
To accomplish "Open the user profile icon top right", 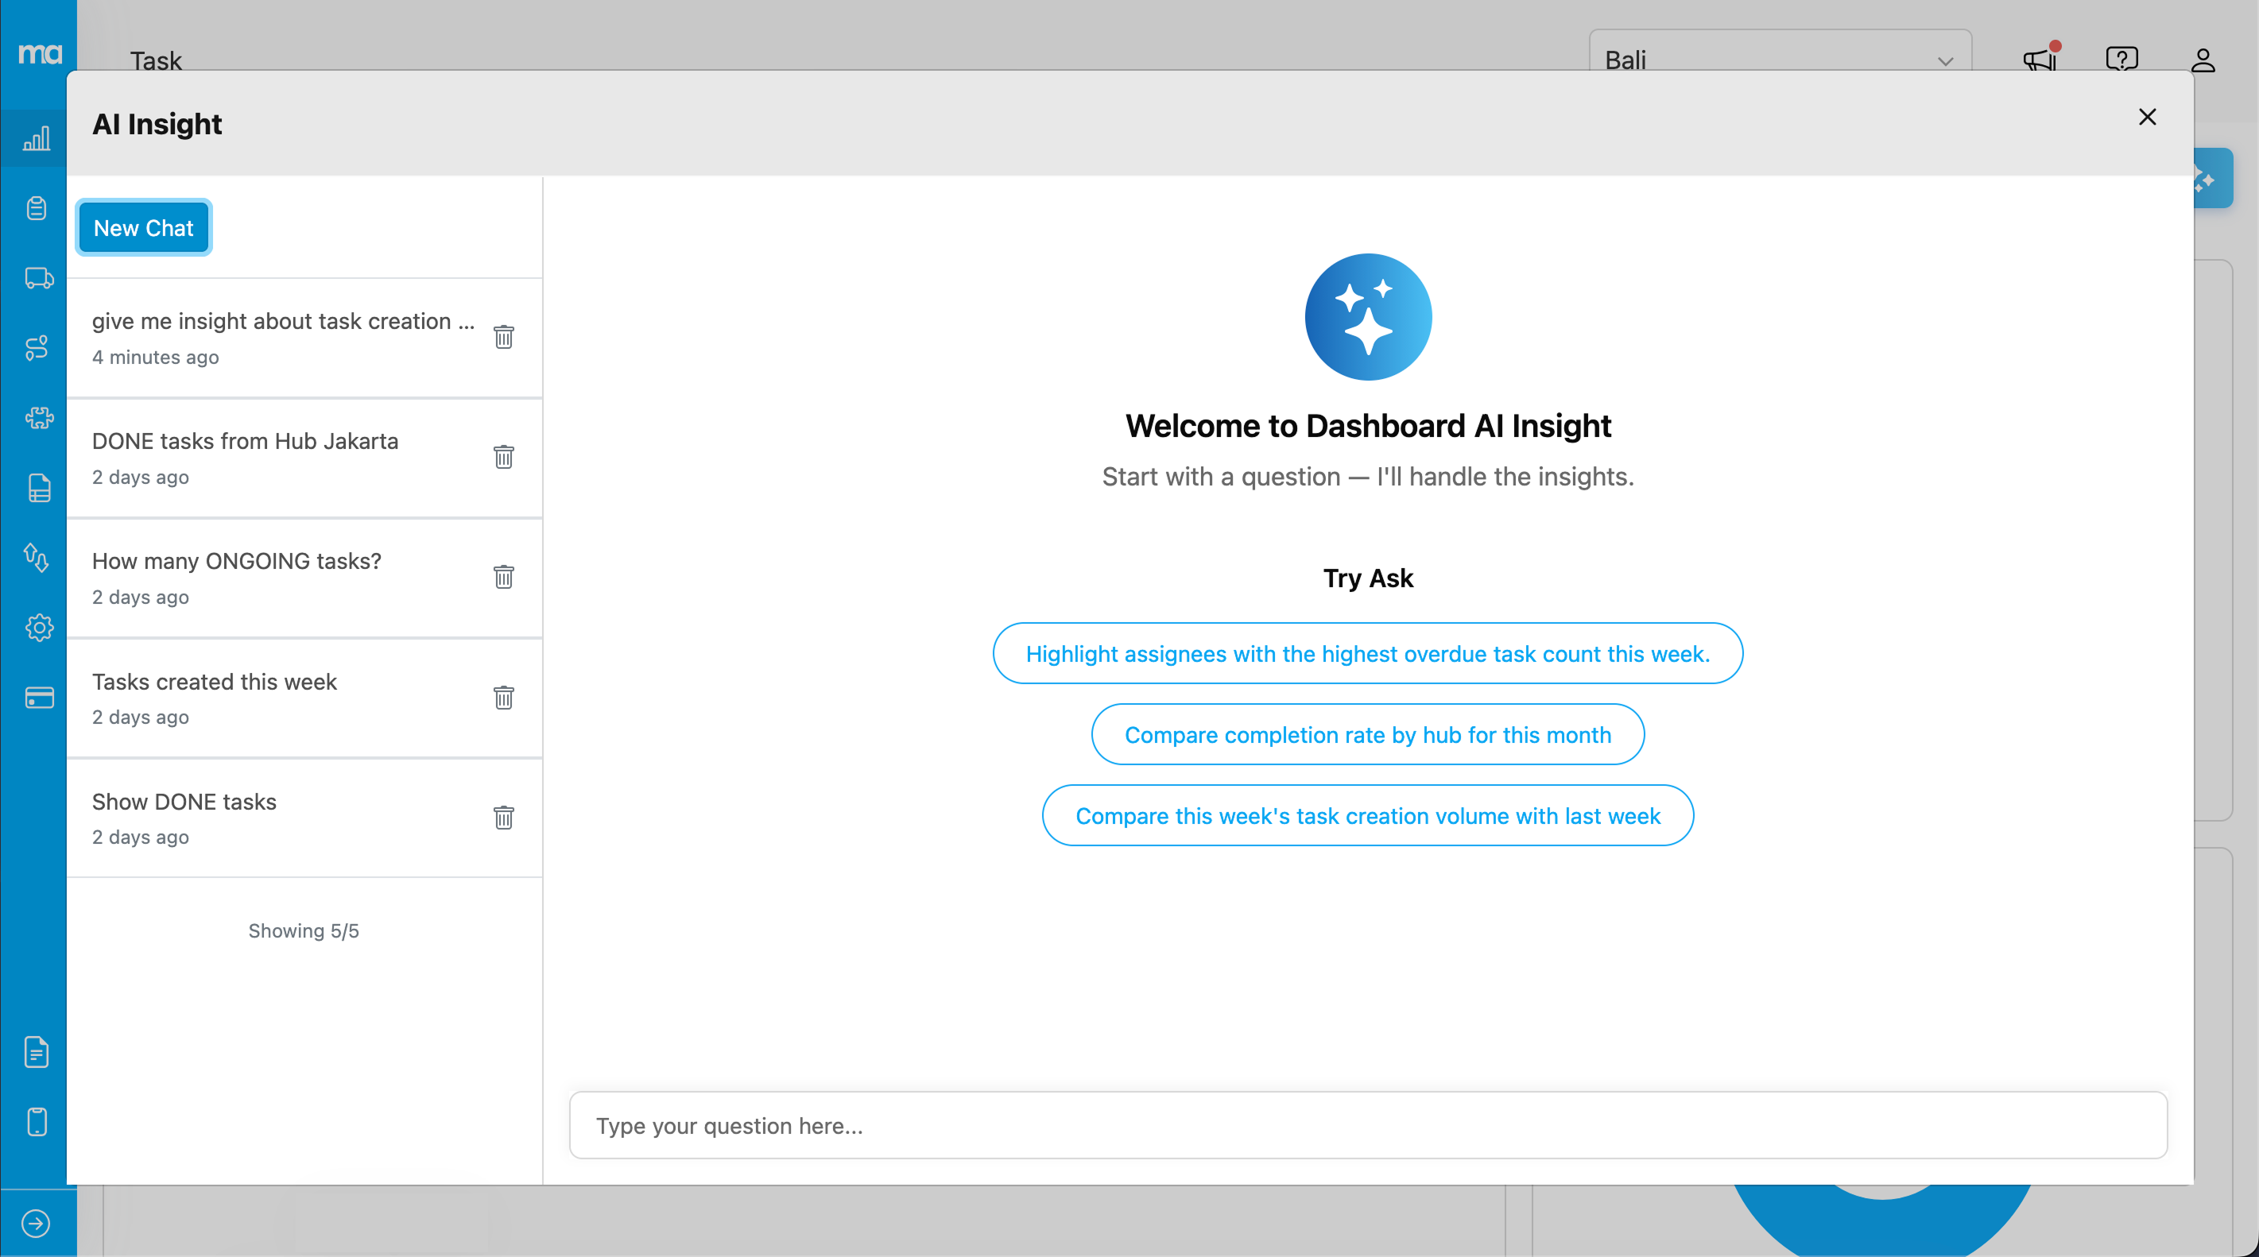I will tap(2203, 60).
